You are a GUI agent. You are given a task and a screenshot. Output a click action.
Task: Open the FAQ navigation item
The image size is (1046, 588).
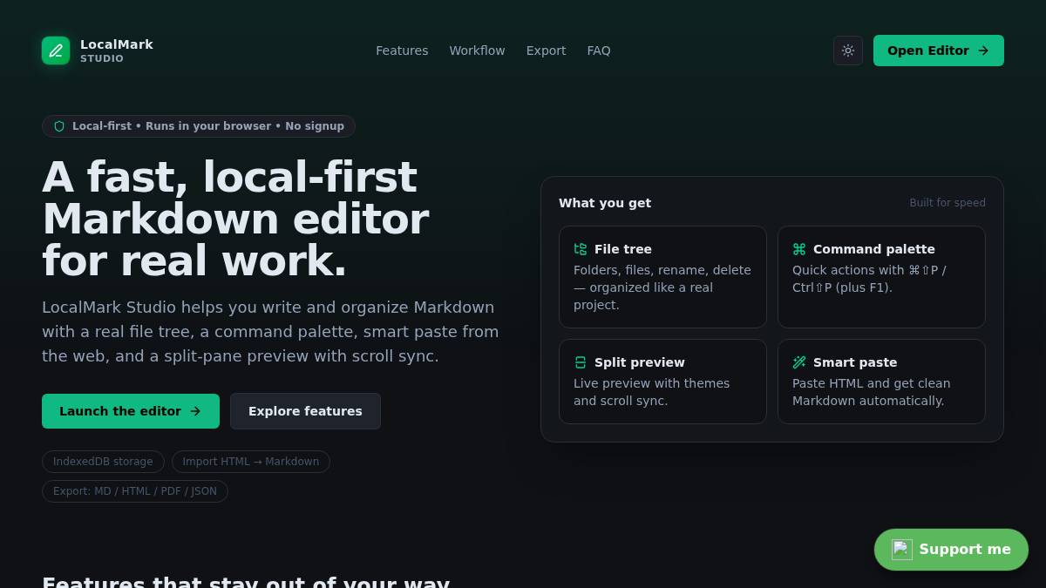599,51
